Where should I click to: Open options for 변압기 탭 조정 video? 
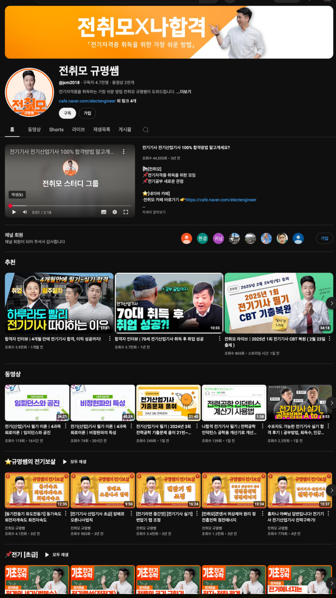pos(197,514)
